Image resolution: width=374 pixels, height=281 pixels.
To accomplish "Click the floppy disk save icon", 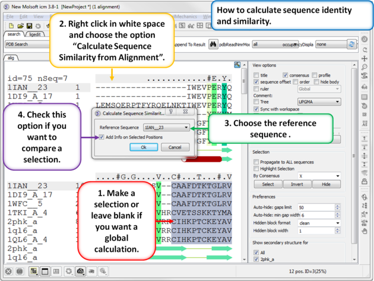I will [x=29, y=26].
